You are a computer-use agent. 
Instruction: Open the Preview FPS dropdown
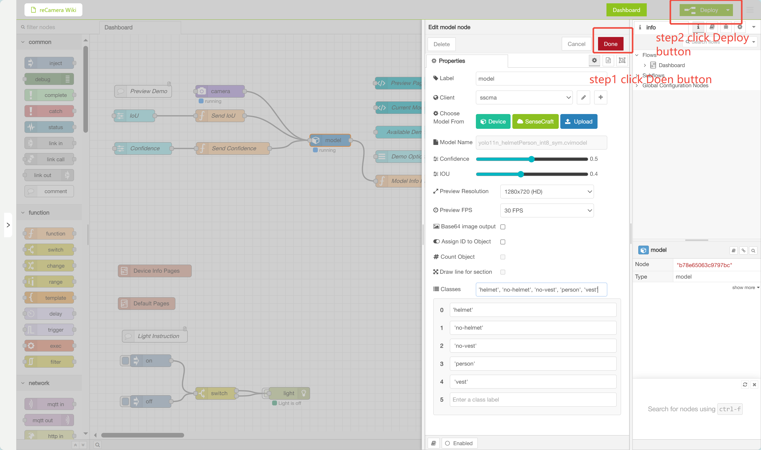[547, 210]
